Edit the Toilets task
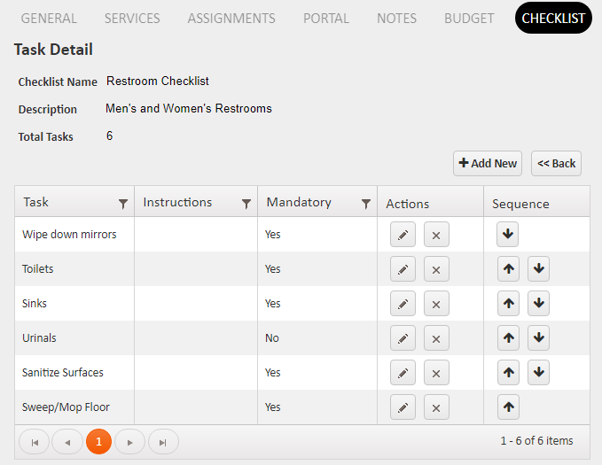602x465 pixels. (403, 269)
